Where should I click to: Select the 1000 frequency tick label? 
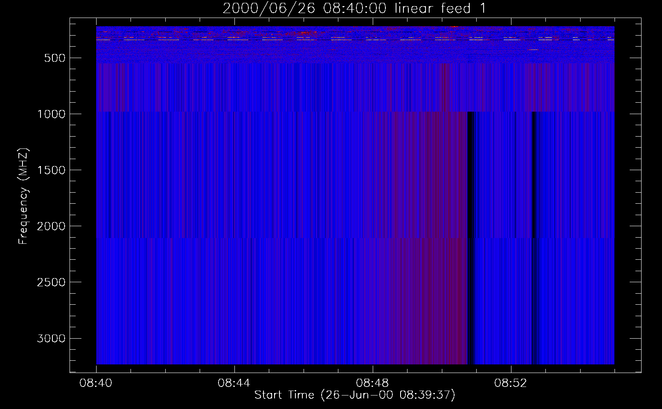click(x=51, y=114)
